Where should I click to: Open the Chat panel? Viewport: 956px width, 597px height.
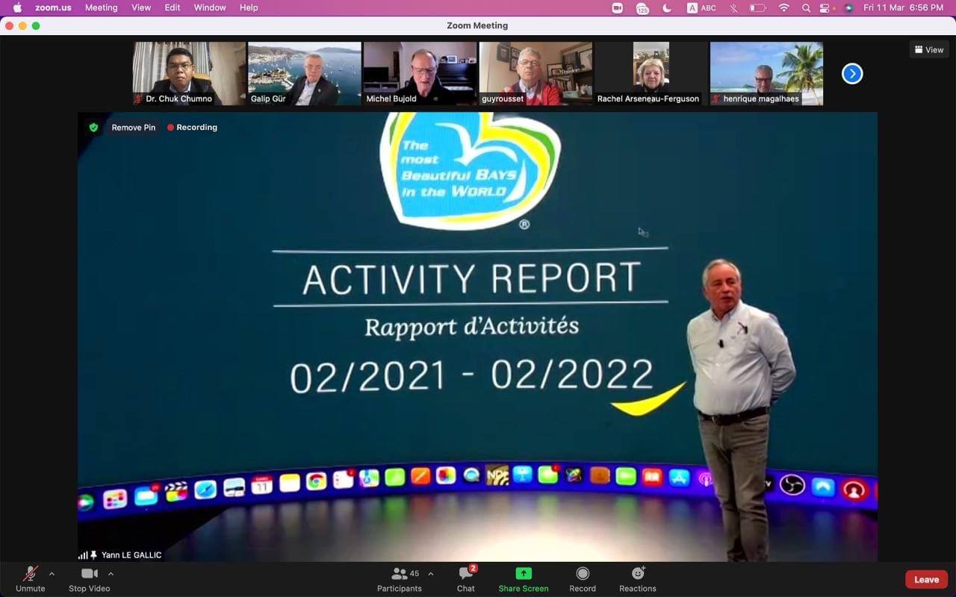(x=466, y=578)
